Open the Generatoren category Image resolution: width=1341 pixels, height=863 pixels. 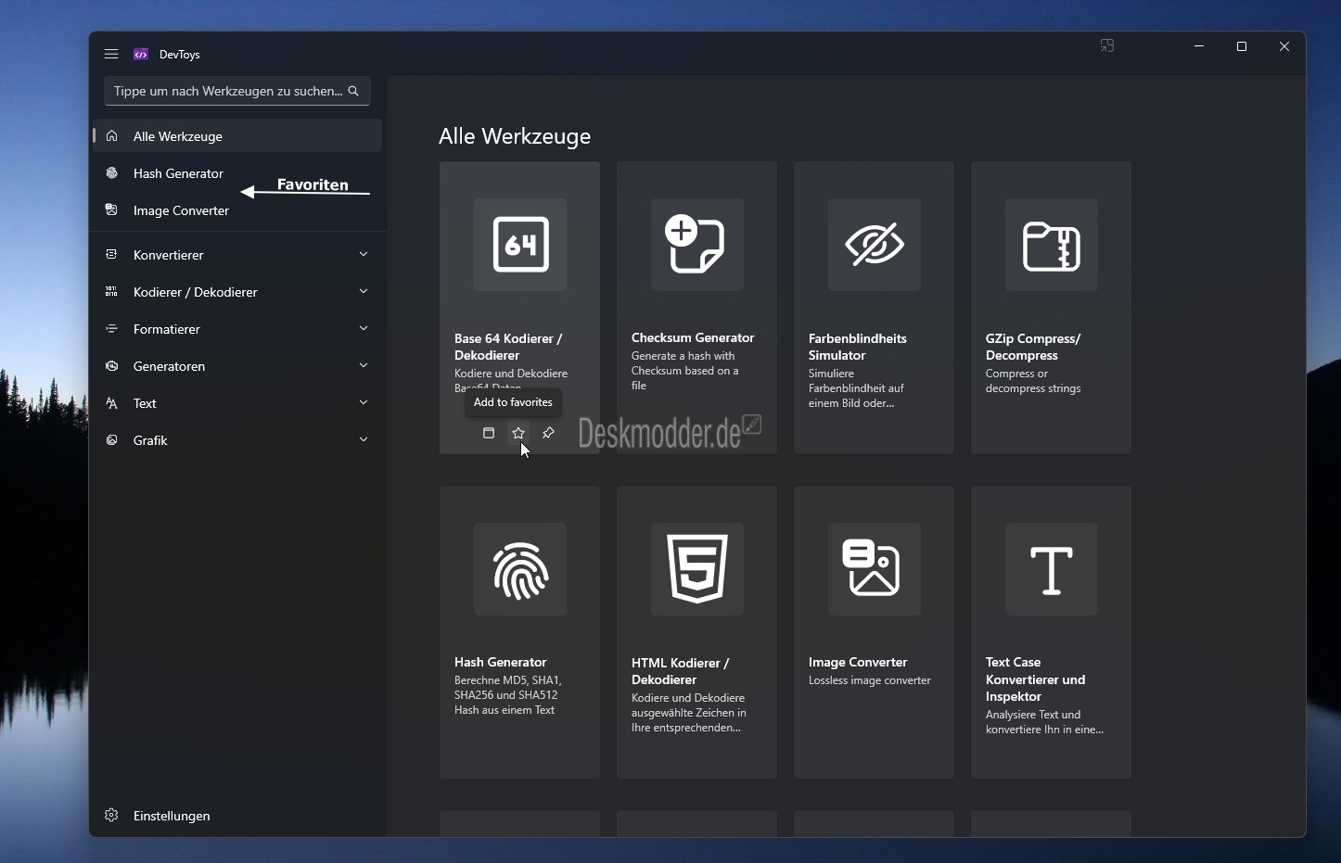click(x=237, y=366)
